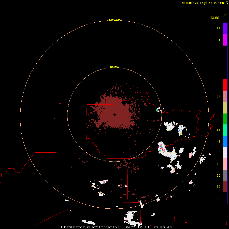Click the 'HA' legend label
This screenshot has width=229, height=229.
[x=218, y=85]
